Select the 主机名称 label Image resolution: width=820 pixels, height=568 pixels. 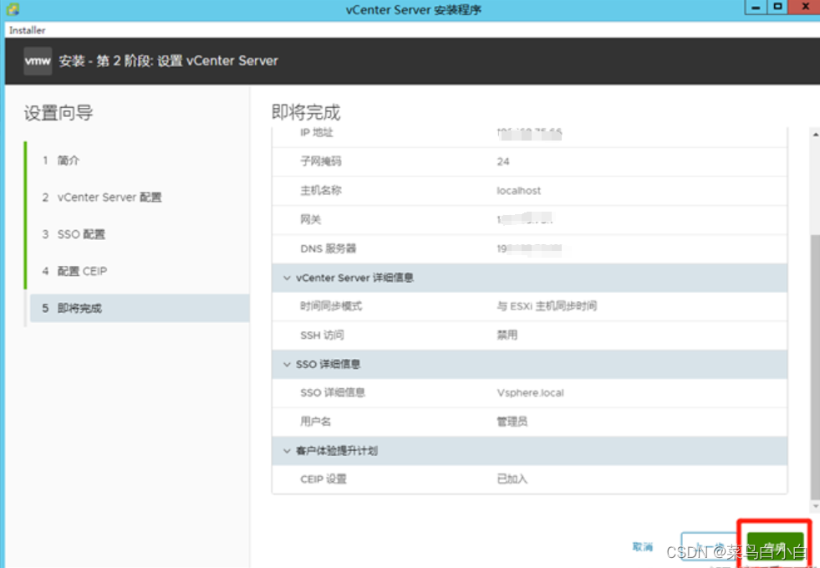(321, 191)
